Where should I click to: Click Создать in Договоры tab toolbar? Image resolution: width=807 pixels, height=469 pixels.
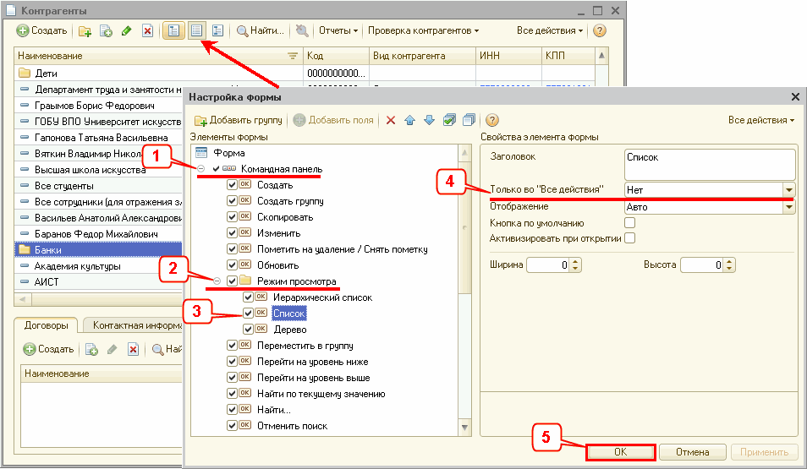coord(49,349)
